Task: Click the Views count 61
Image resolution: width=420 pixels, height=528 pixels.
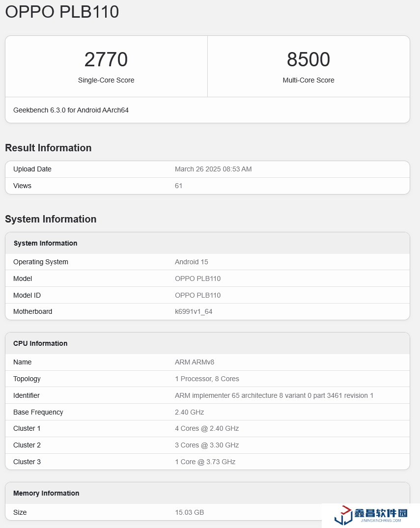Action: pos(178,186)
